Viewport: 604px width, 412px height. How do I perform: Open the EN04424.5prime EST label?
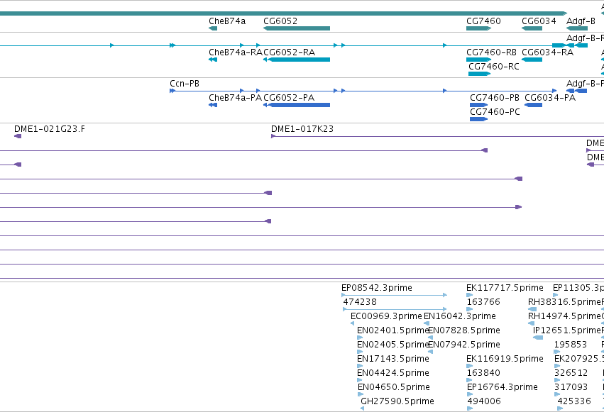tap(393, 373)
